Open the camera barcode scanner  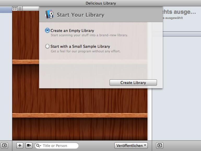pos(29,145)
